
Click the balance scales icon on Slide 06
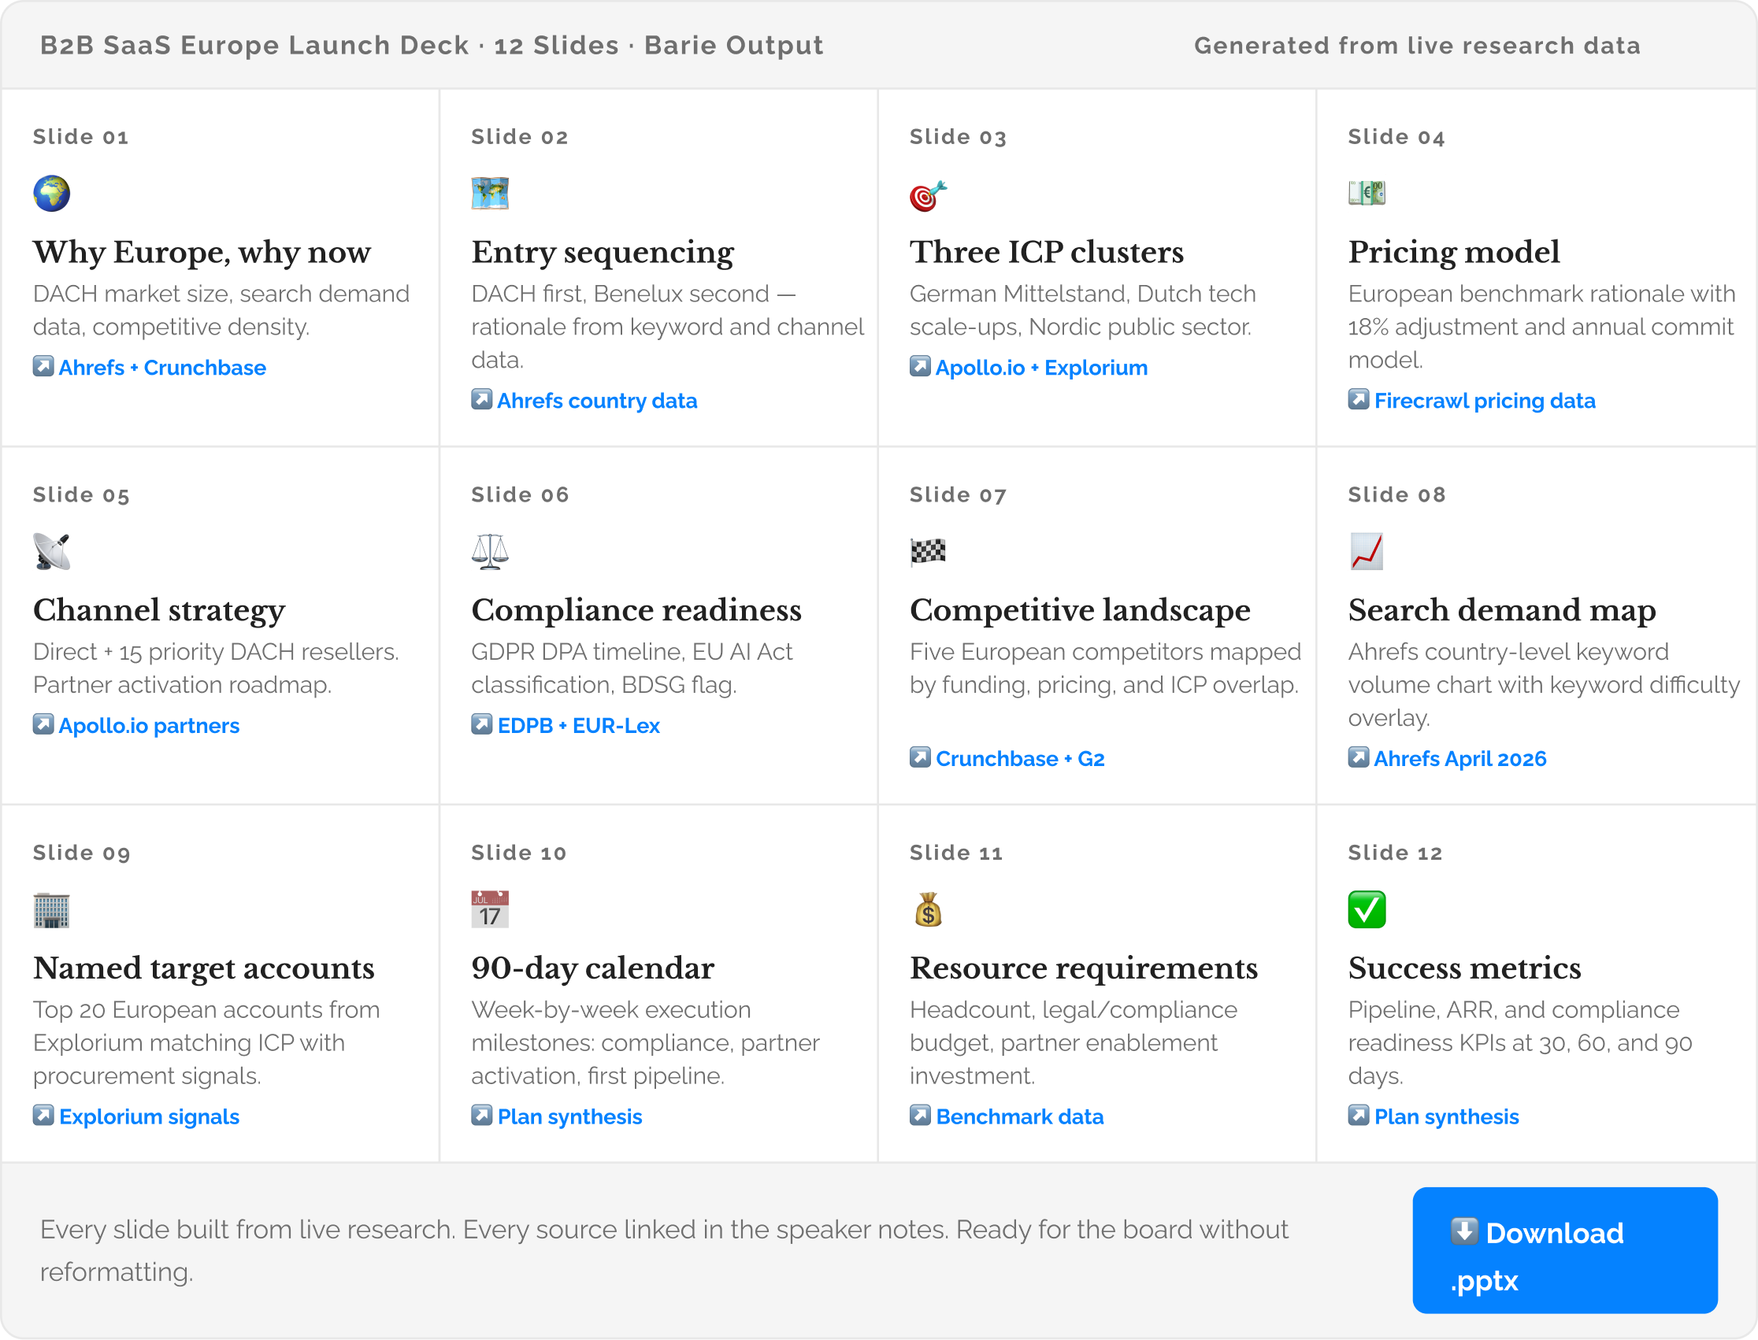click(x=490, y=552)
